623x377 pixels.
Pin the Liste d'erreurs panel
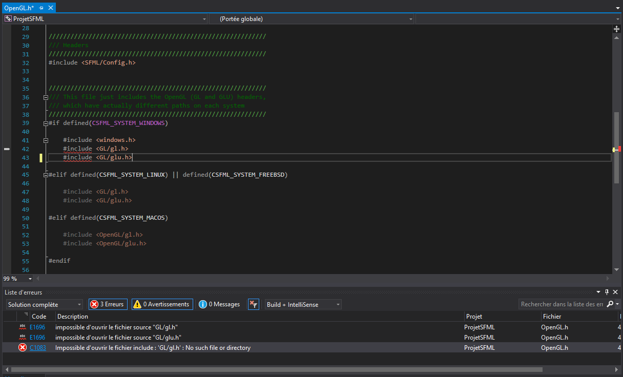point(607,292)
